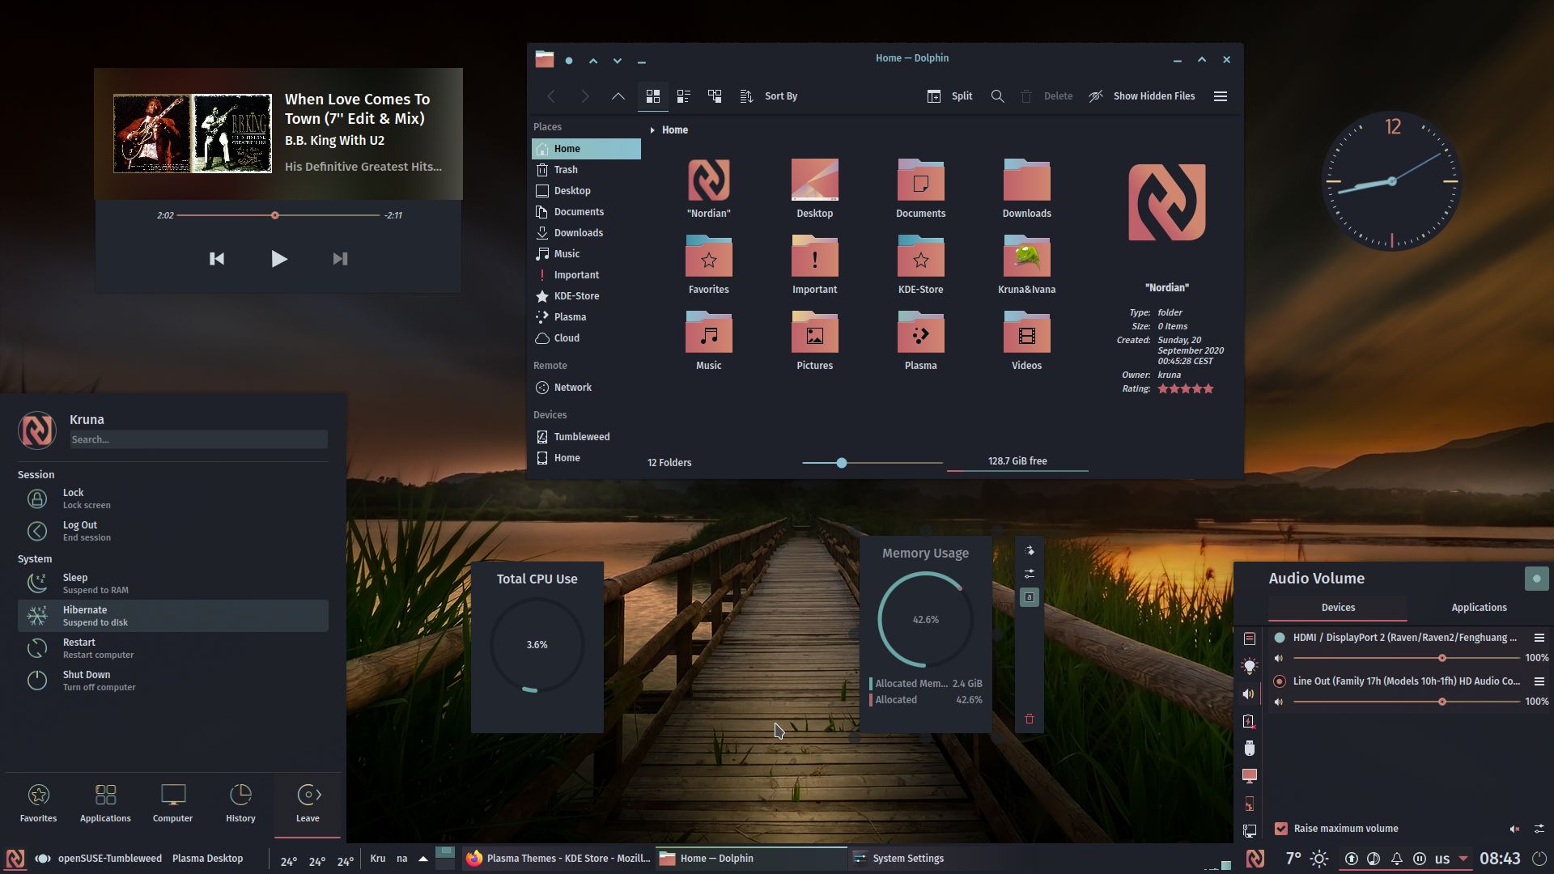Image resolution: width=1554 pixels, height=874 pixels.
Task: Open the Music folder in Dolphin's Places panel
Action: tap(567, 253)
